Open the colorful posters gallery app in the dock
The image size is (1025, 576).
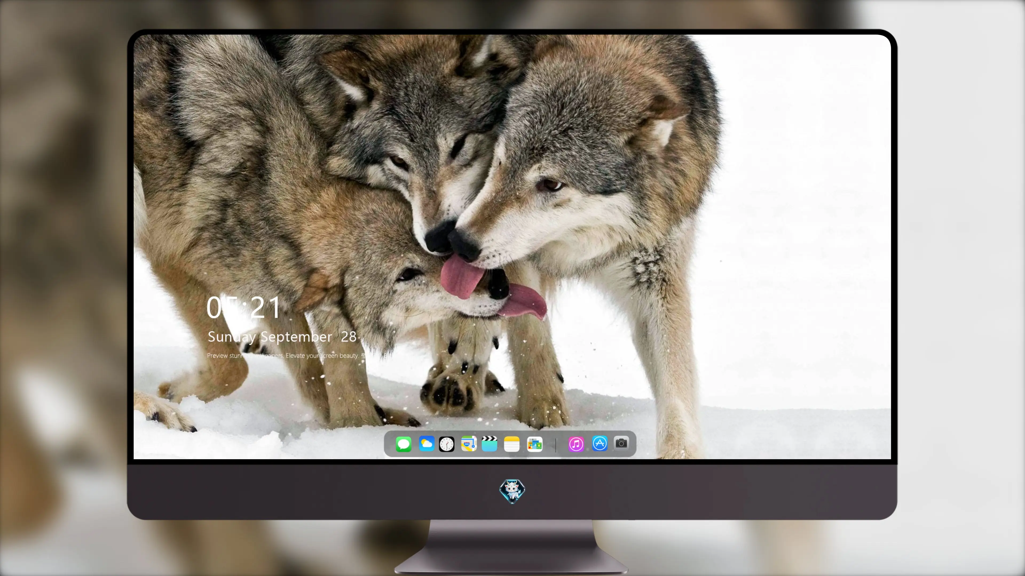[x=535, y=444]
